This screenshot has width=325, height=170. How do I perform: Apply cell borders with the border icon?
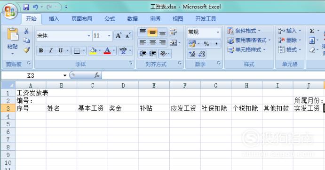[77, 50]
